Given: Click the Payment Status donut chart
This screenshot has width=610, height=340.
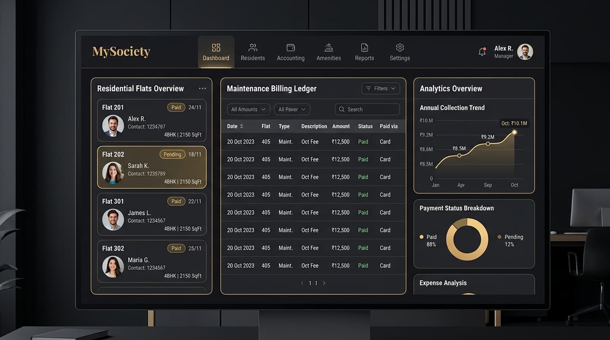Looking at the screenshot, I should pos(467,239).
